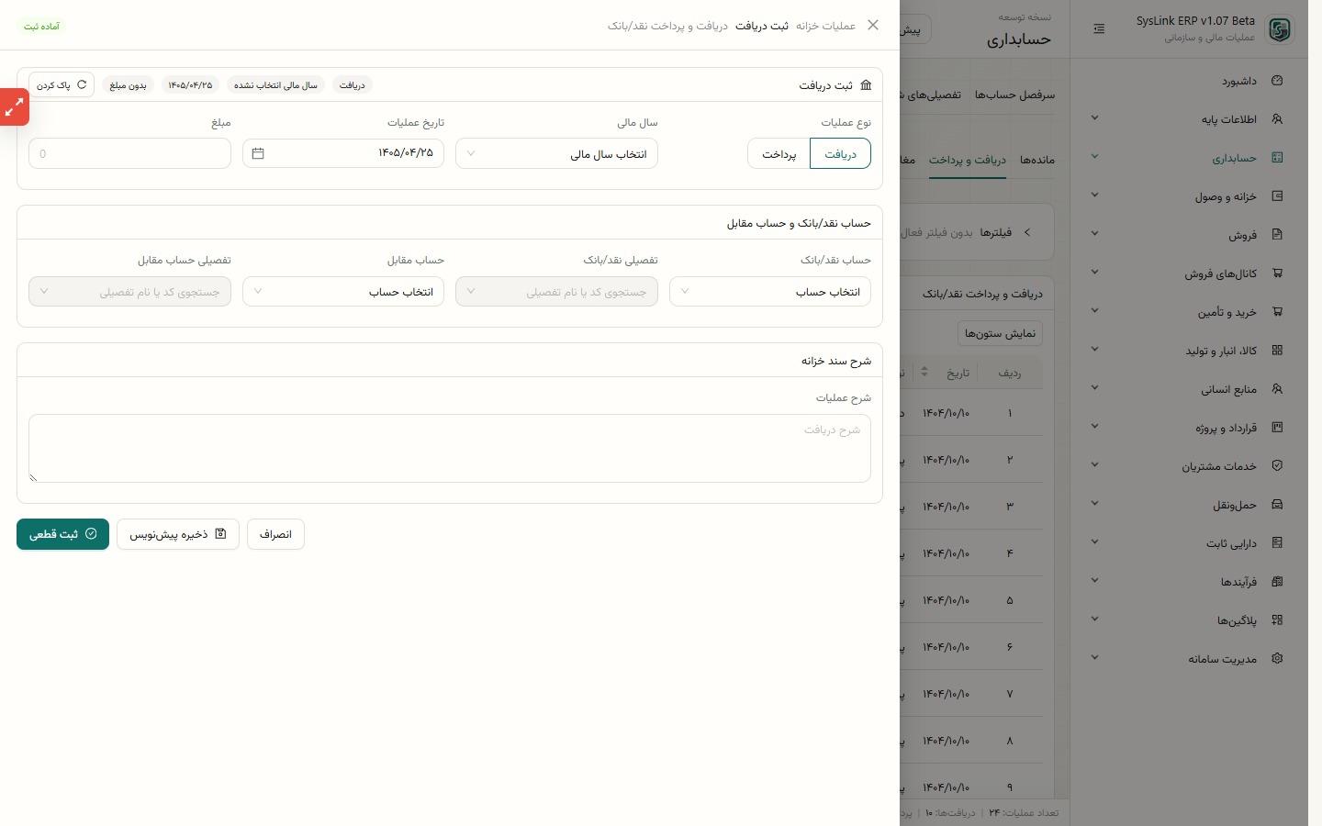The width and height of the screenshot is (1322, 826).
Task: Click the فرآیندها icon
Action: (1277, 582)
